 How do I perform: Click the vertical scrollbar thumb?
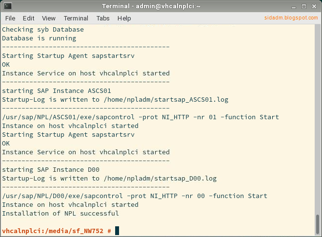pyautogui.click(x=318, y=224)
